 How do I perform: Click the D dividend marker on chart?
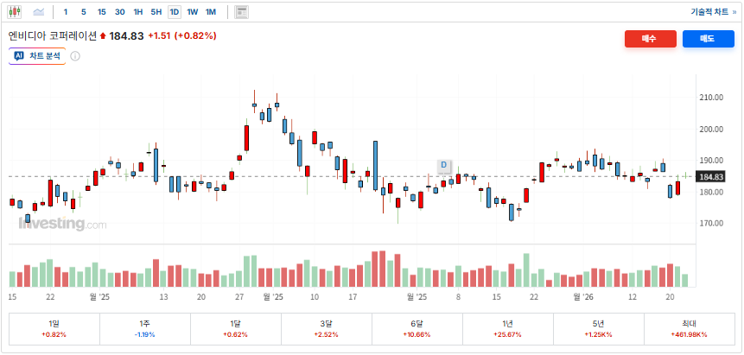coord(444,165)
